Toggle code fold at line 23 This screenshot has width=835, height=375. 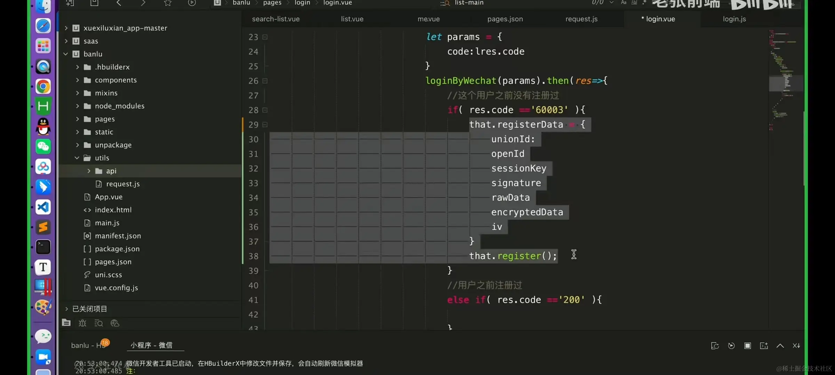[x=265, y=37]
